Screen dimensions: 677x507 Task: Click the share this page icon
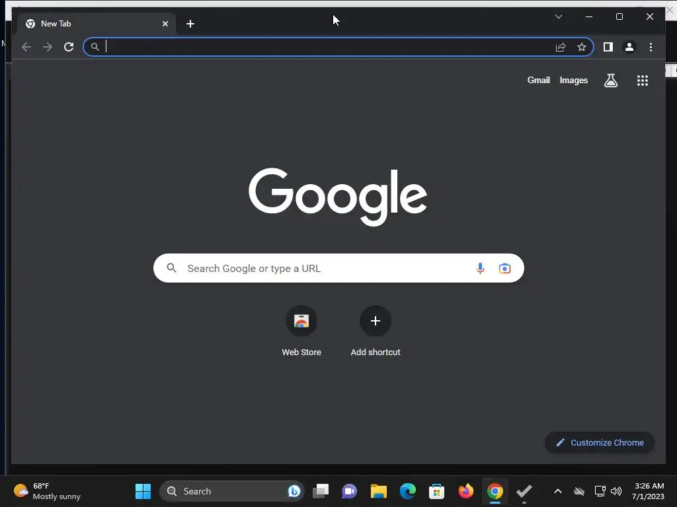tap(561, 47)
